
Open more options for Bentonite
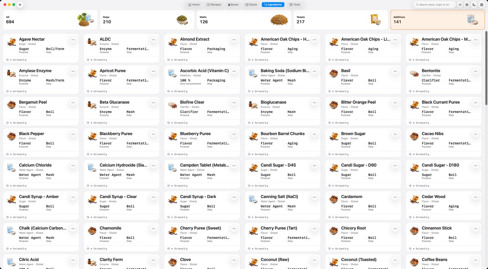475,71
